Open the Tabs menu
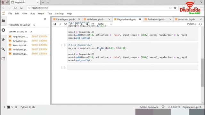This screenshot has height=115, width=205. click(50, 13)
